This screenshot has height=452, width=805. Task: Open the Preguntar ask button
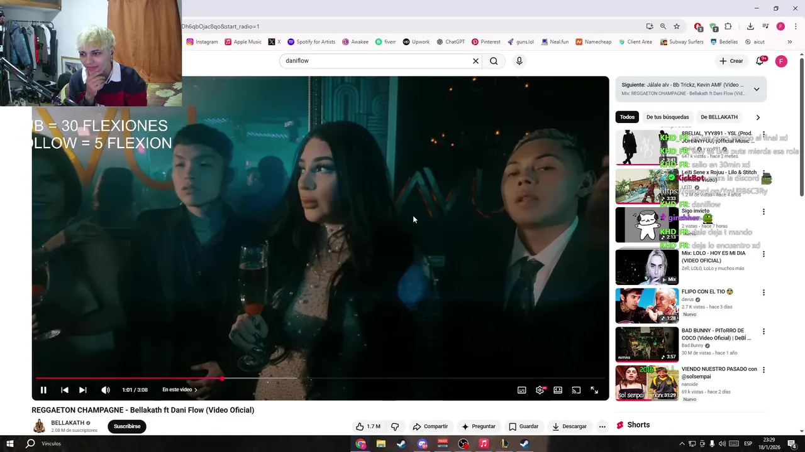tap(478, 426)
